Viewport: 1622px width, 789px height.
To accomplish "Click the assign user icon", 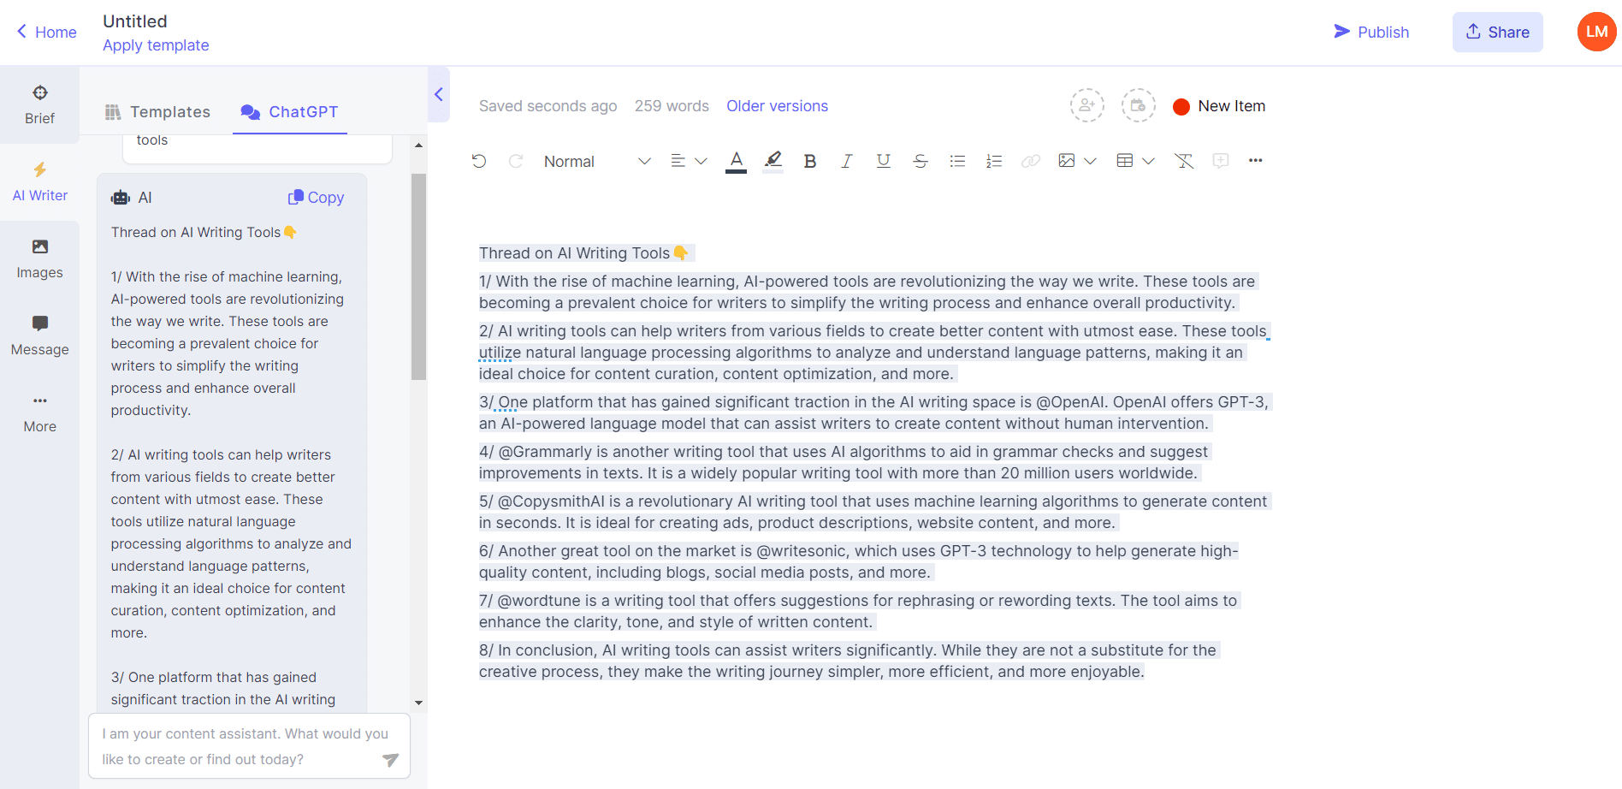I will click(1087, 105).
